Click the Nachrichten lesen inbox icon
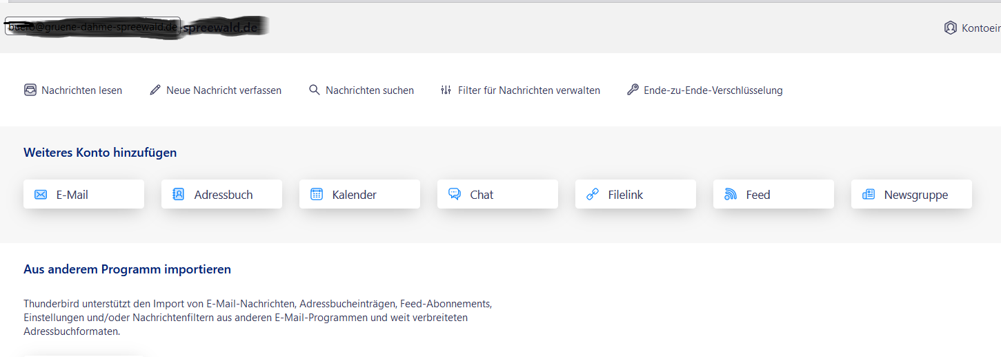 (x=30, y=90)
